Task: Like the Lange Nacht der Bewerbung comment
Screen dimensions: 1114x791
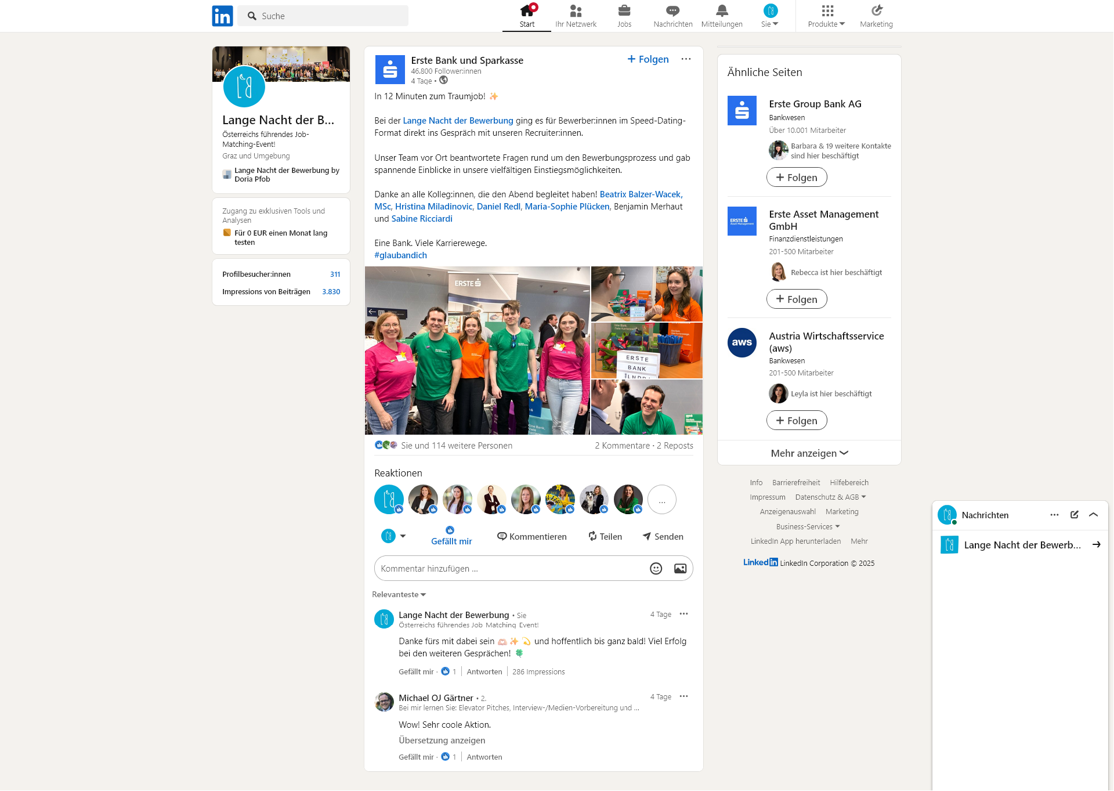Action: pos(416,672)
